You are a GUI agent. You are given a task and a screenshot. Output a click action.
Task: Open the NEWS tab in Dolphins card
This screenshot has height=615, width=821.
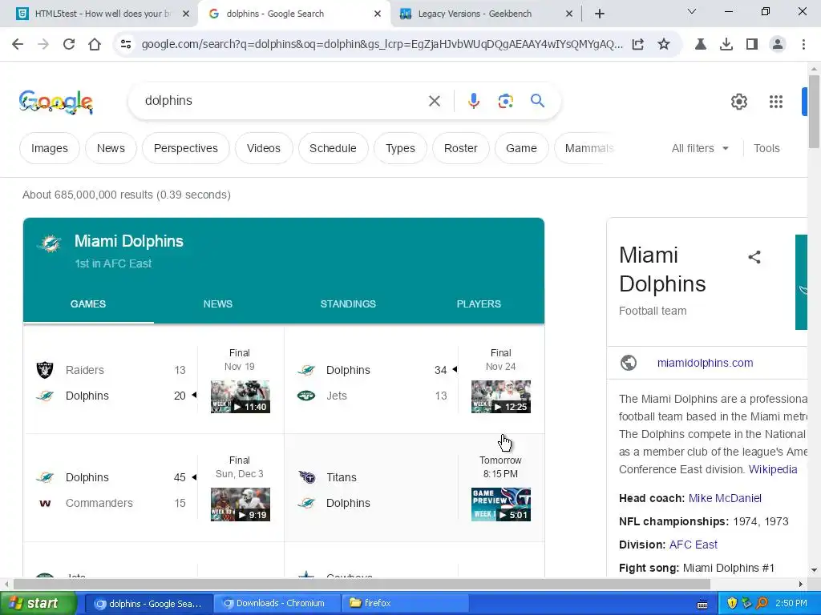218,303
